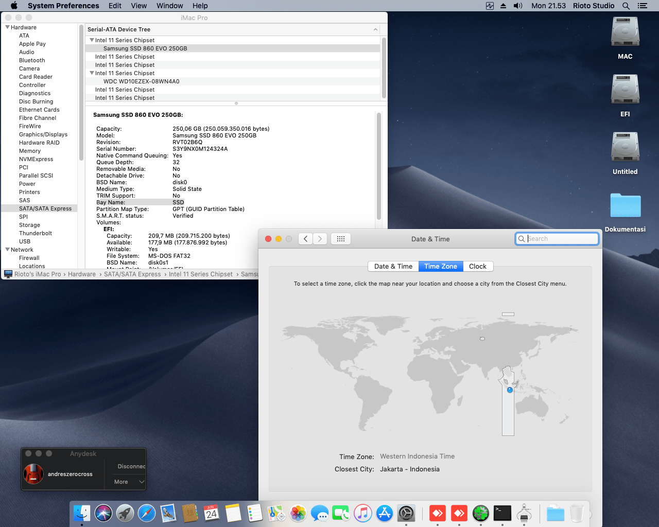This screenshot has width=659, height=527.
Task: Collapse the Network category triangle
Action: 7,250
